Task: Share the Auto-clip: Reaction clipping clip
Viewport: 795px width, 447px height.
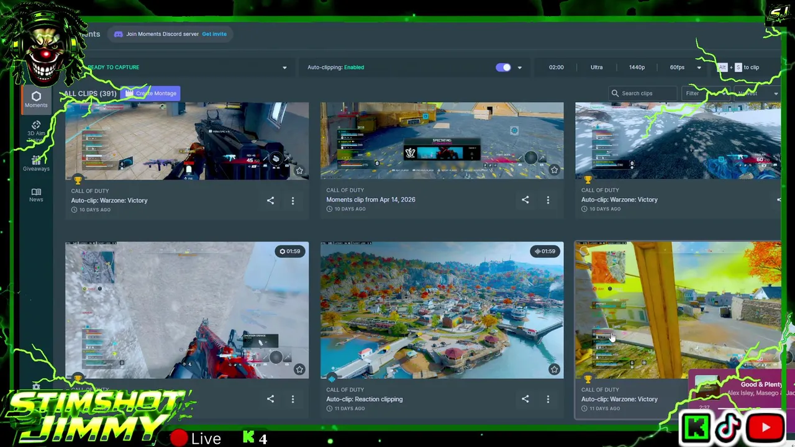Action: tap(525, 399)
